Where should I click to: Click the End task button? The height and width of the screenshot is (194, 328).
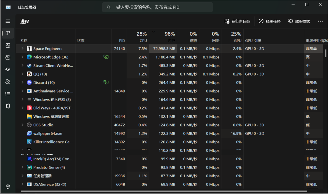pos(270,21)
